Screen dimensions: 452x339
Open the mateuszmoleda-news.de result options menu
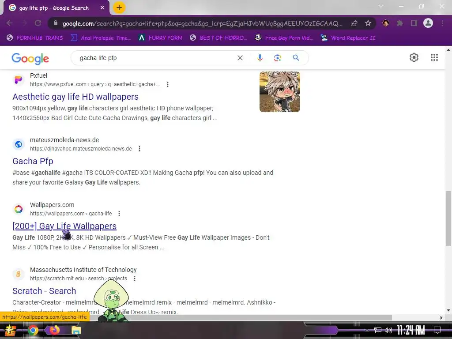[x=139, y=149]
